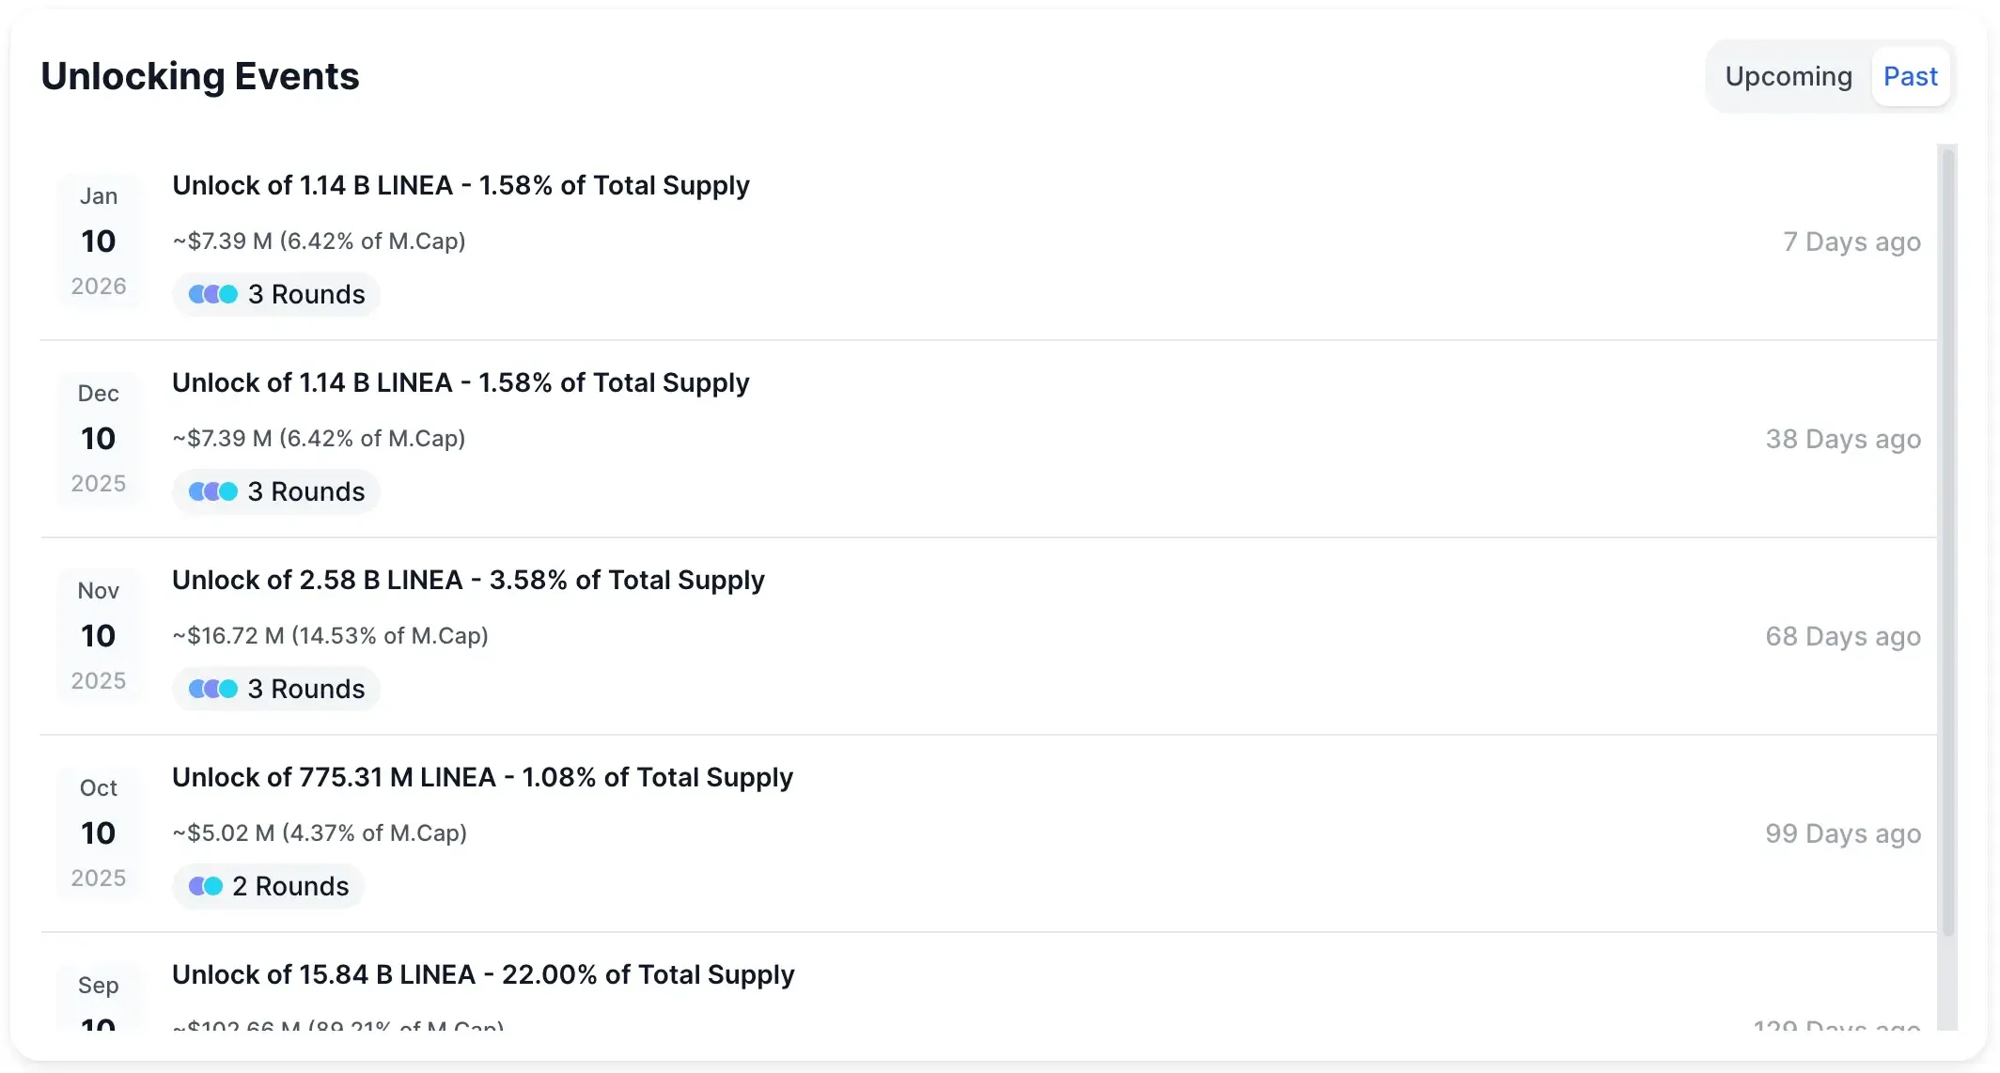Open unlock of 15.84 B LINEA title
Screen dimensions: 2000x1073
(483, 974)
